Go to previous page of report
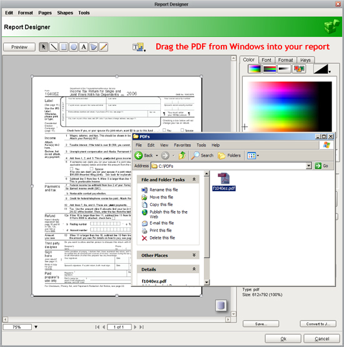The width and height of the screenshot is (344, 347). [104, 327]
